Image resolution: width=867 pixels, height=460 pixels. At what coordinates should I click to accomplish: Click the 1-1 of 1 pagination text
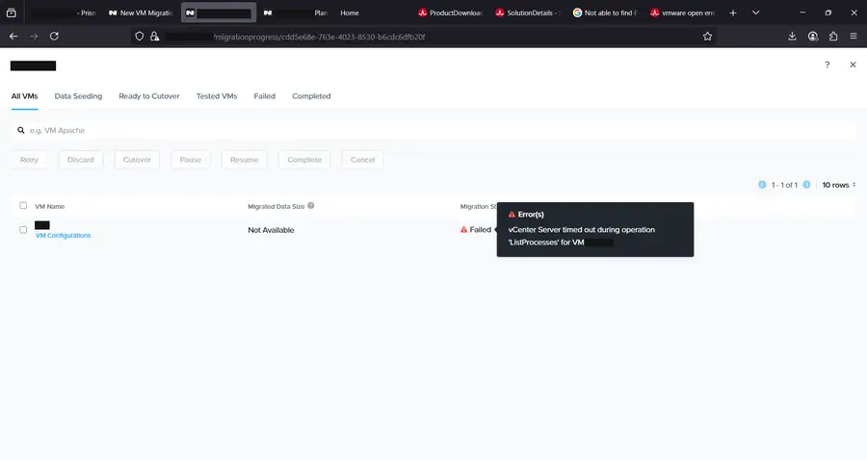click(784, 185)
